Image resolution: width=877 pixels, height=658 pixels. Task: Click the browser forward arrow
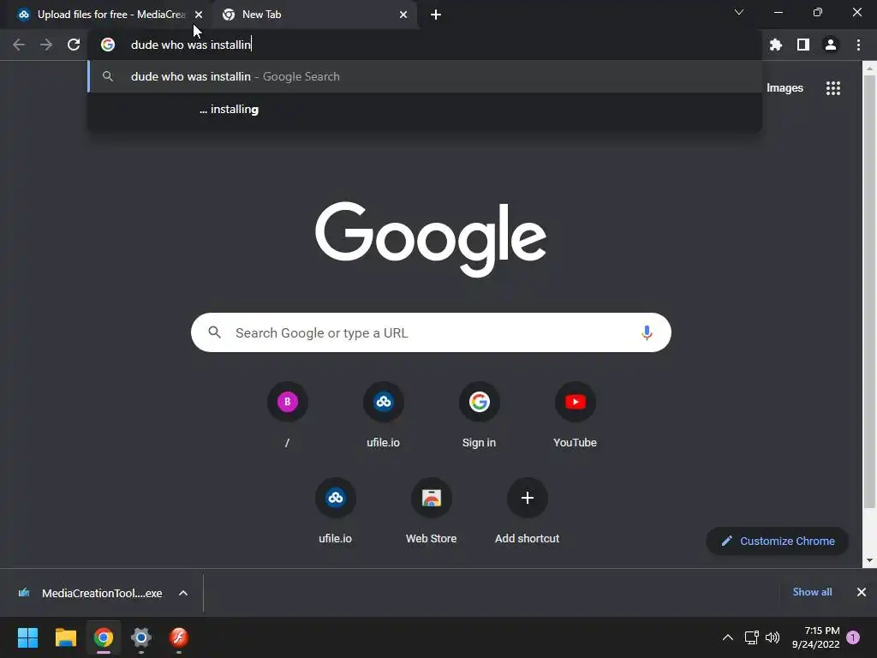coord(46,45)
